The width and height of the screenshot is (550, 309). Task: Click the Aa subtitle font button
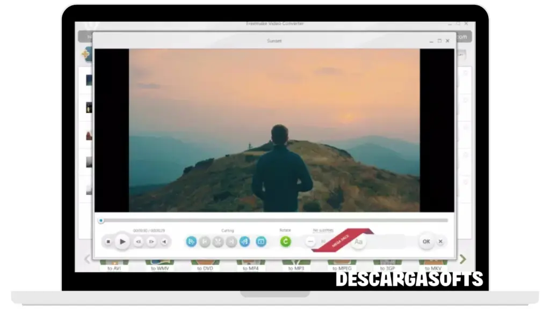pyautogui.click(x=358, y=242)
